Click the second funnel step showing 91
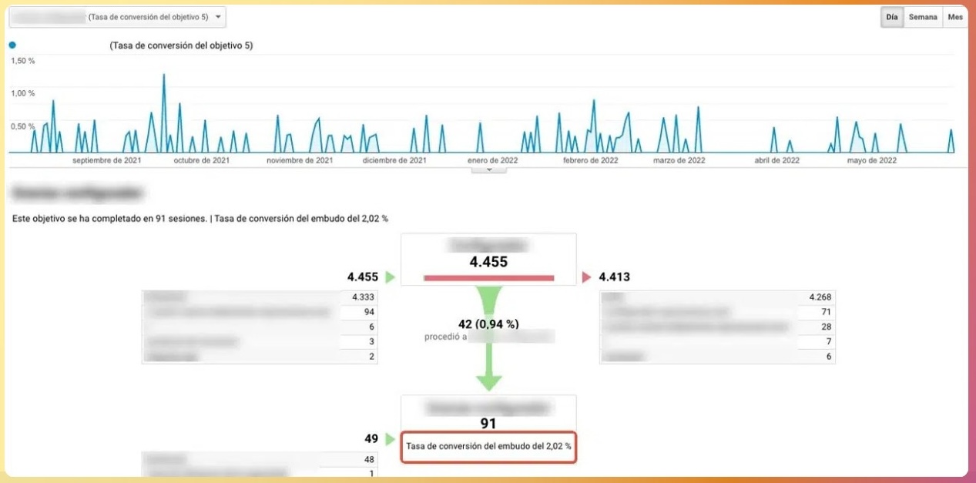976x483 pixels. 488,416
